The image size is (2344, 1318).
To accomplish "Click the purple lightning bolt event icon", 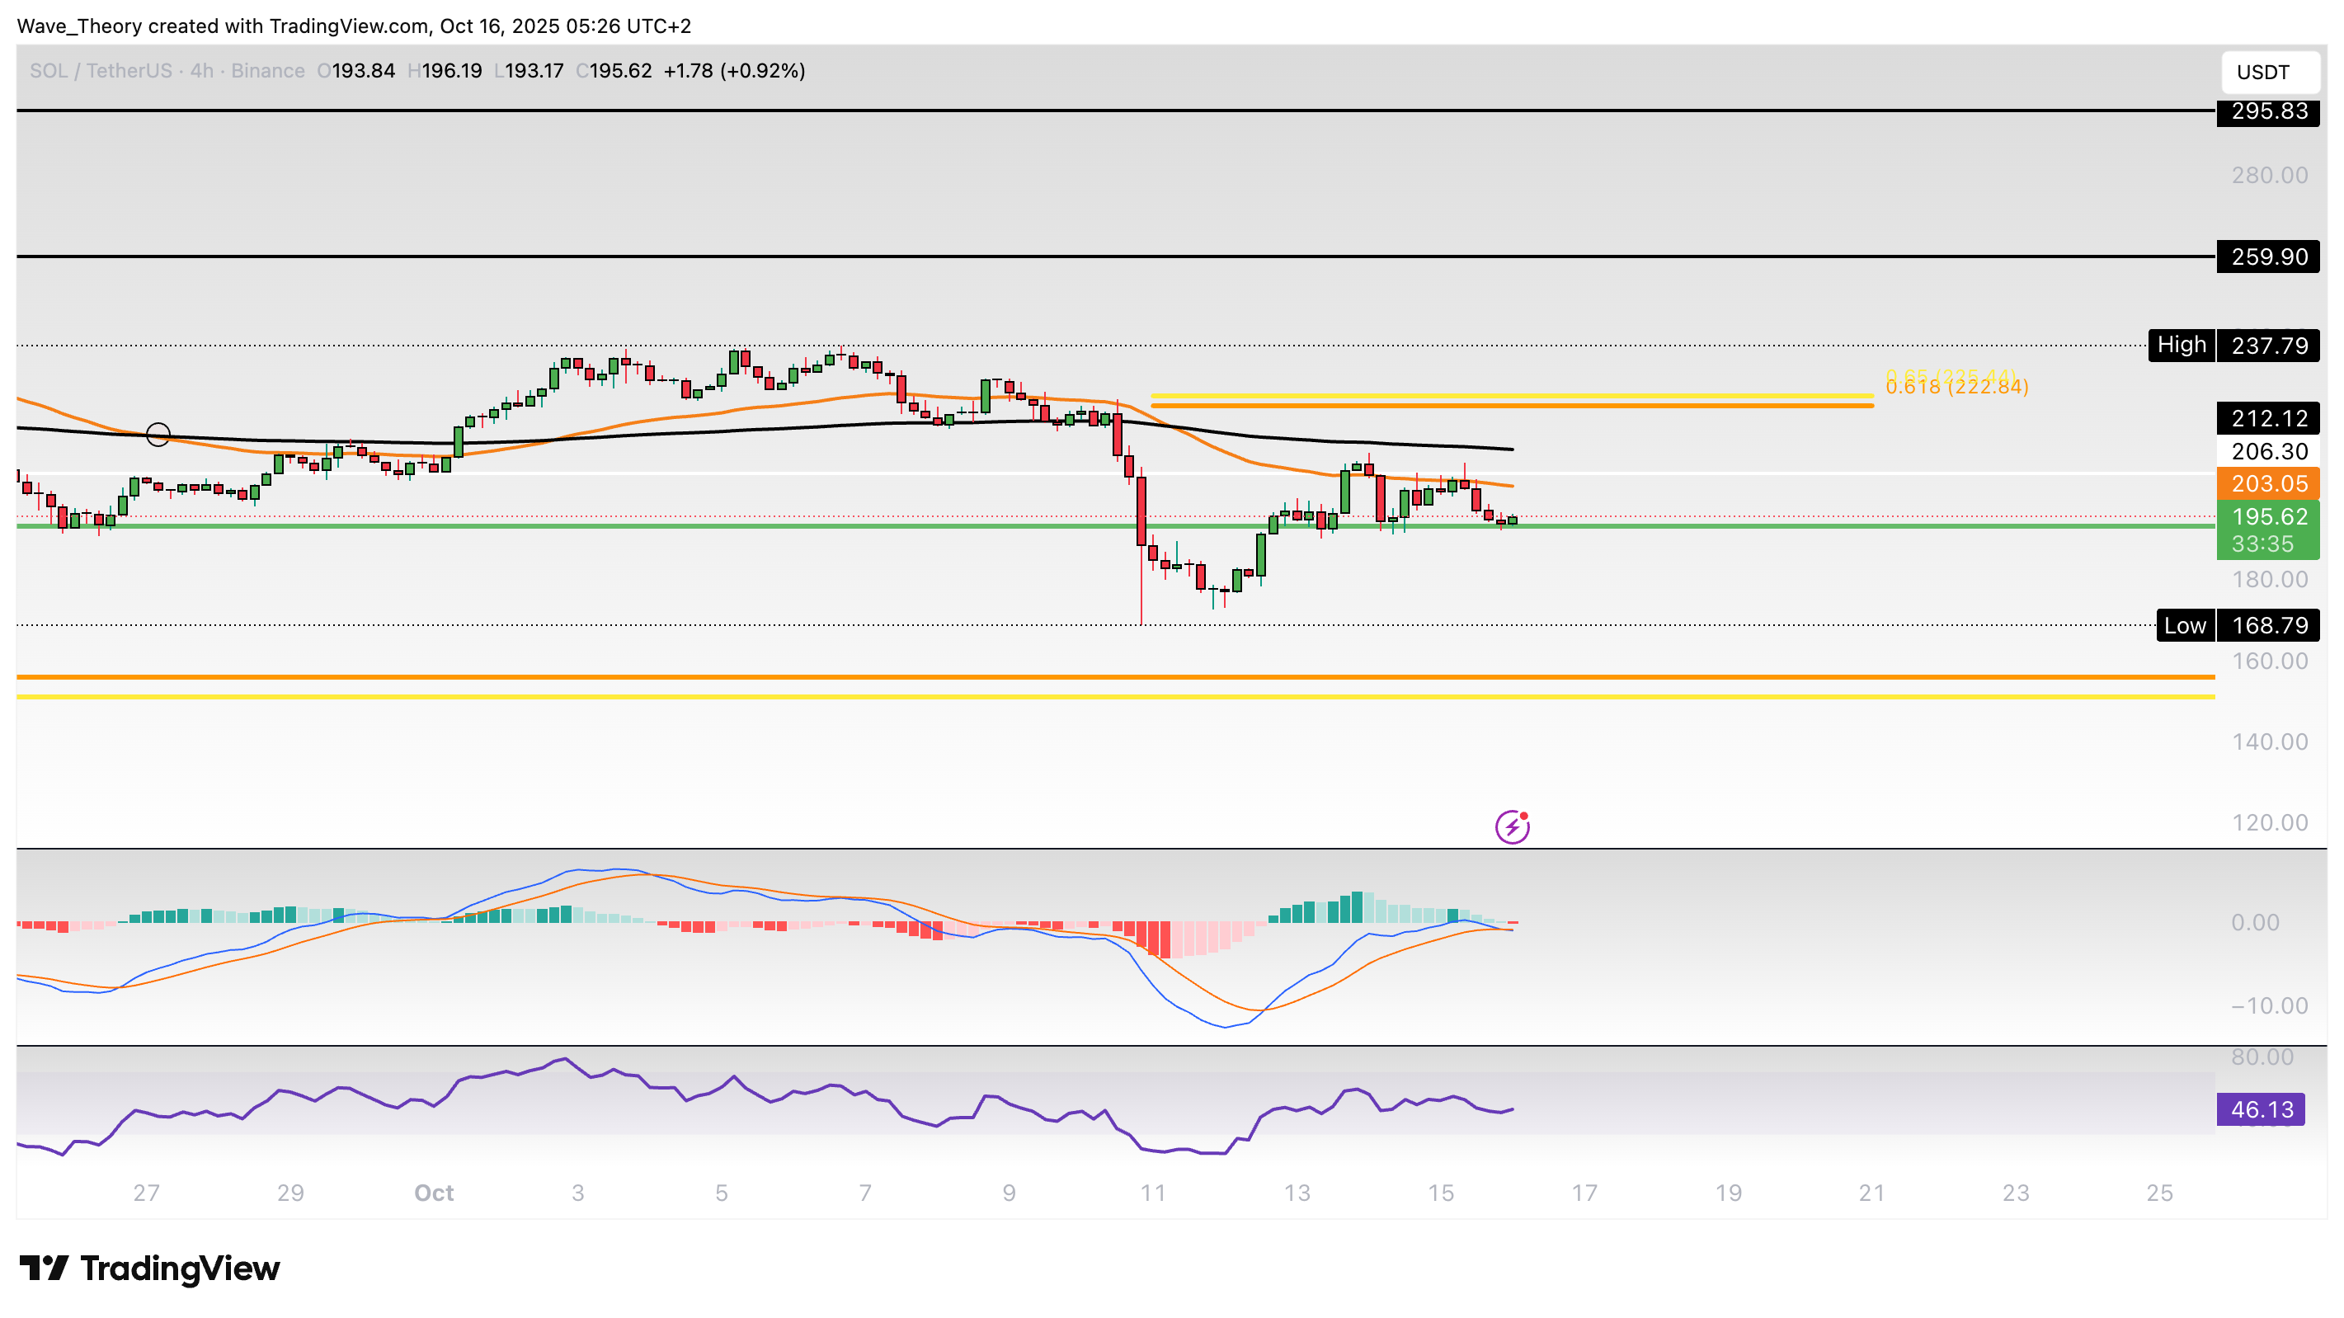I will pos(1513,826).
